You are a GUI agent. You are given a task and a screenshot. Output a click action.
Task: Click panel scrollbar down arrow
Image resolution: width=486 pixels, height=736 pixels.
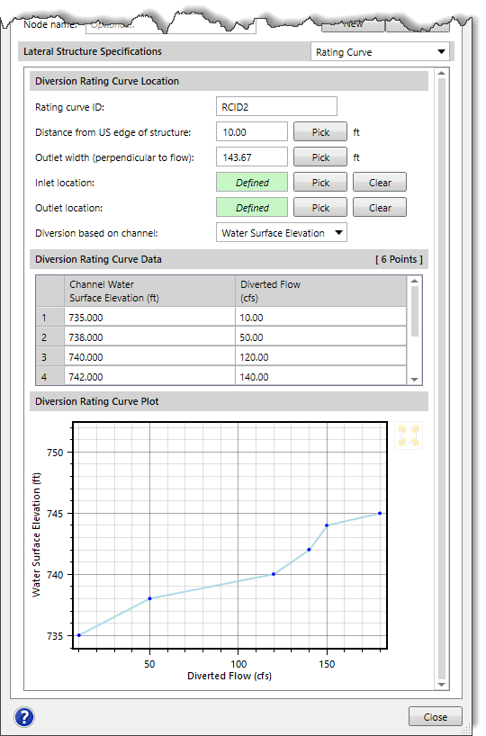point(441,685)
